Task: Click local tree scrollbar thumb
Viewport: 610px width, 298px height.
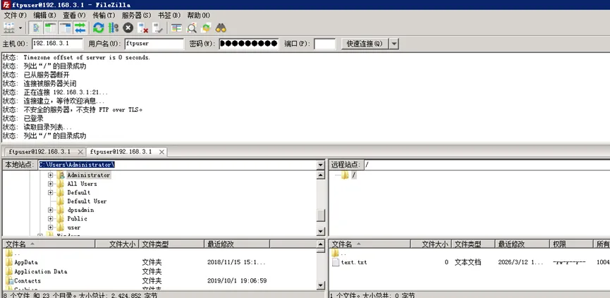Action: point(321,216)
